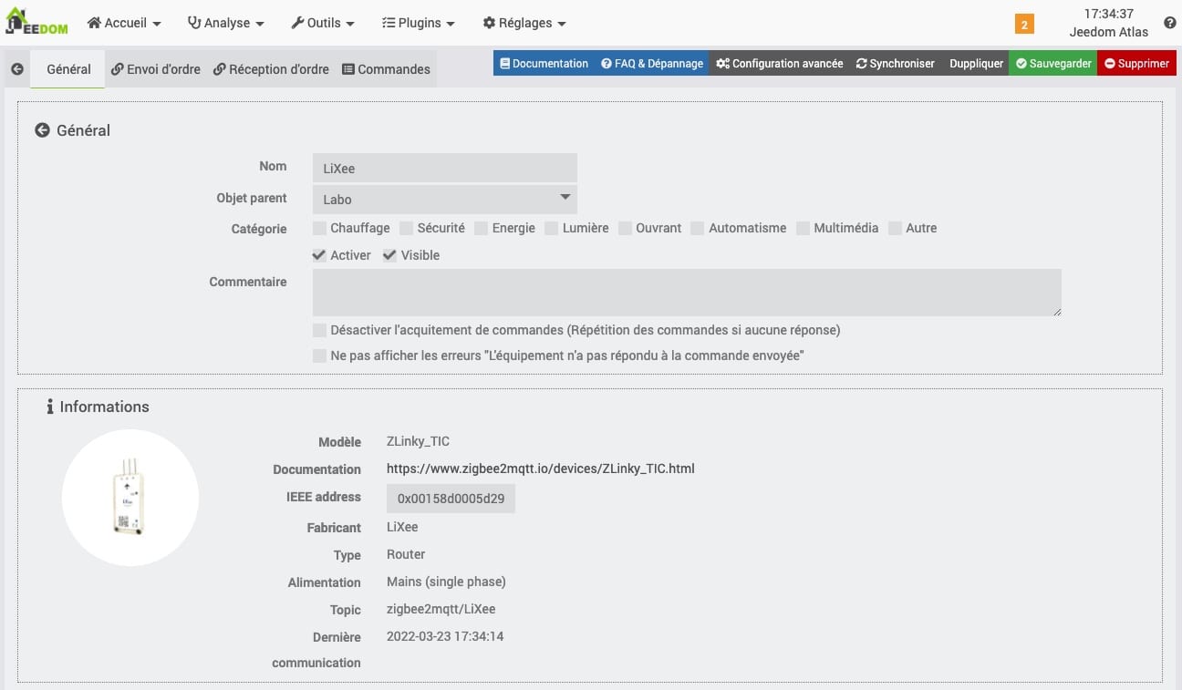Click the ZLinky_TIC model value

tap(418, 441)
